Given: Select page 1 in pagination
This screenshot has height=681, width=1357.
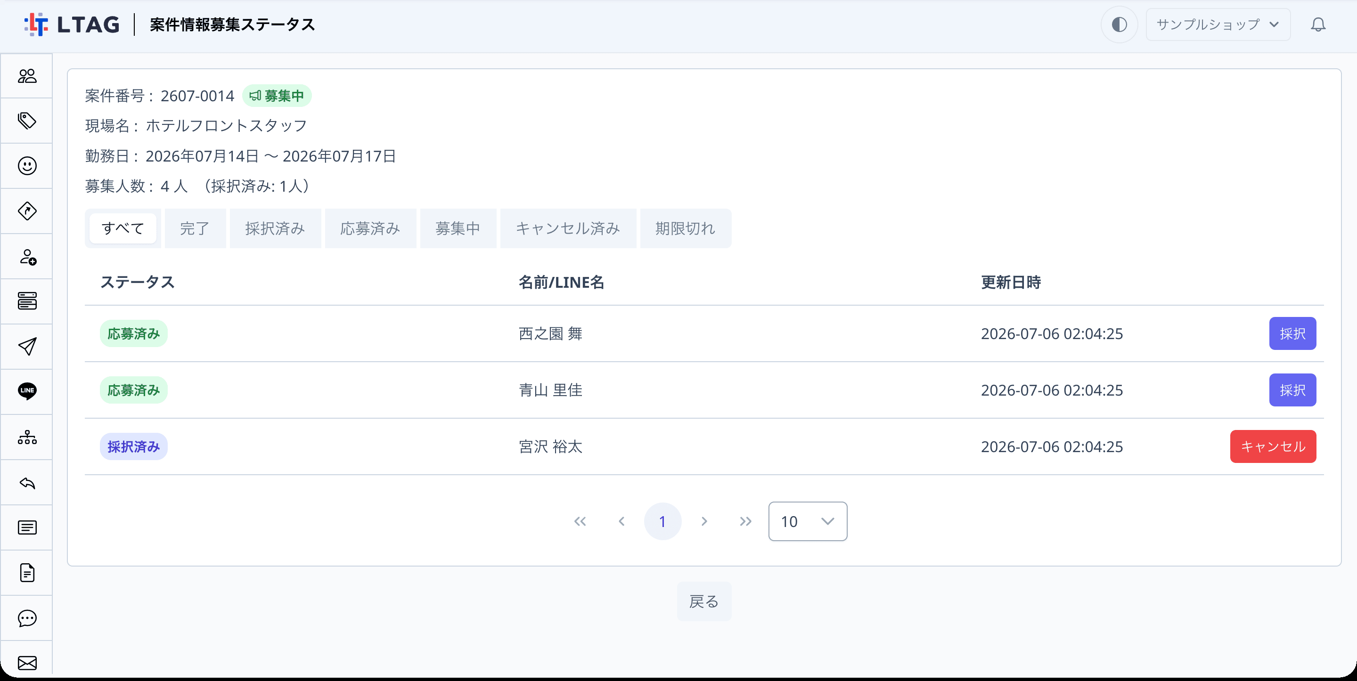Looking at the screenshot, I should (662, 521).
